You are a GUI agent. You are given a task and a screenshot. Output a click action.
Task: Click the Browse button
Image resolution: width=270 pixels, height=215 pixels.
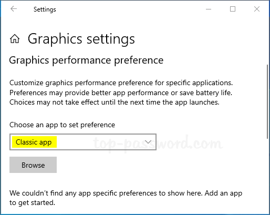(x=33, y=165)
